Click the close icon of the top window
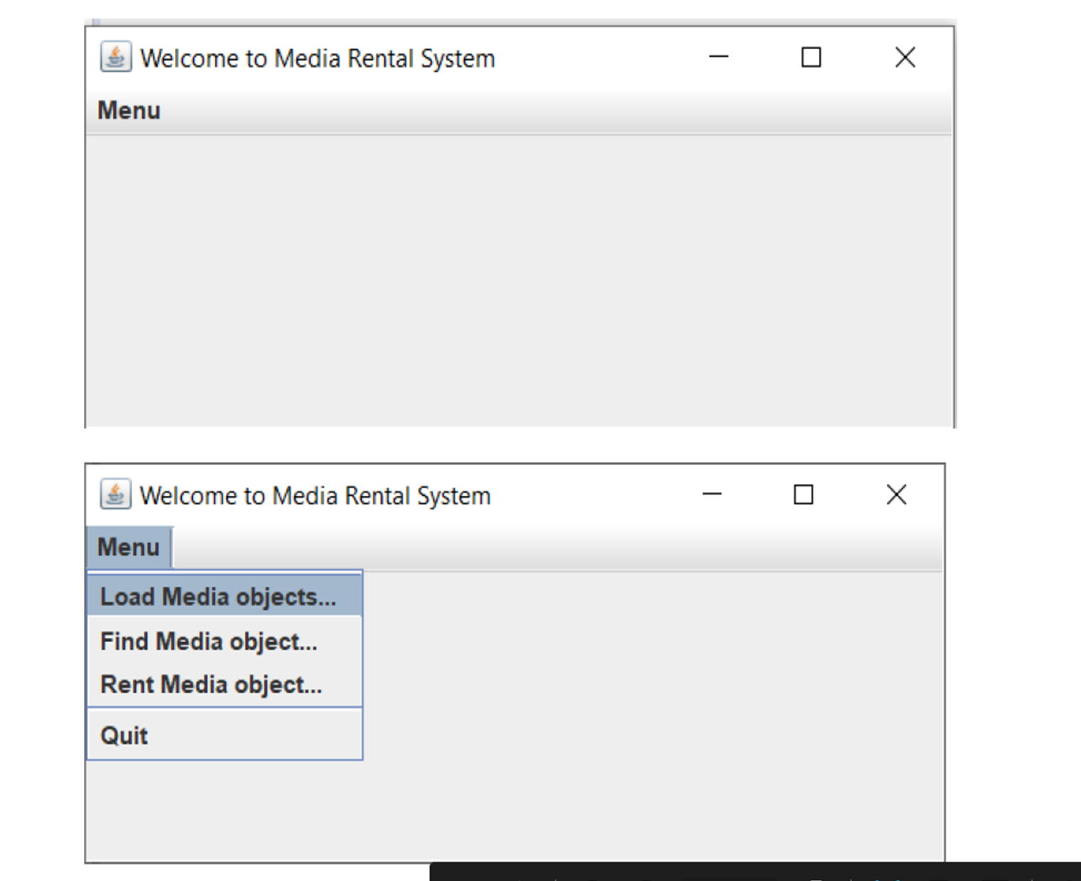The height and width of the screenshot is (881, 1081). tap(905, 57)
